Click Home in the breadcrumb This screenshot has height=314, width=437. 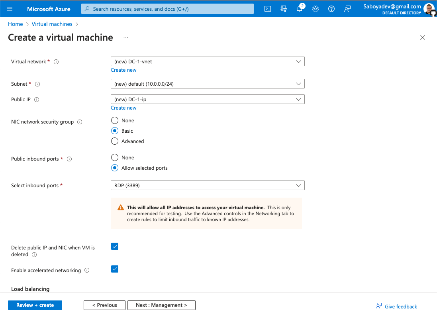tap(15, 24)
